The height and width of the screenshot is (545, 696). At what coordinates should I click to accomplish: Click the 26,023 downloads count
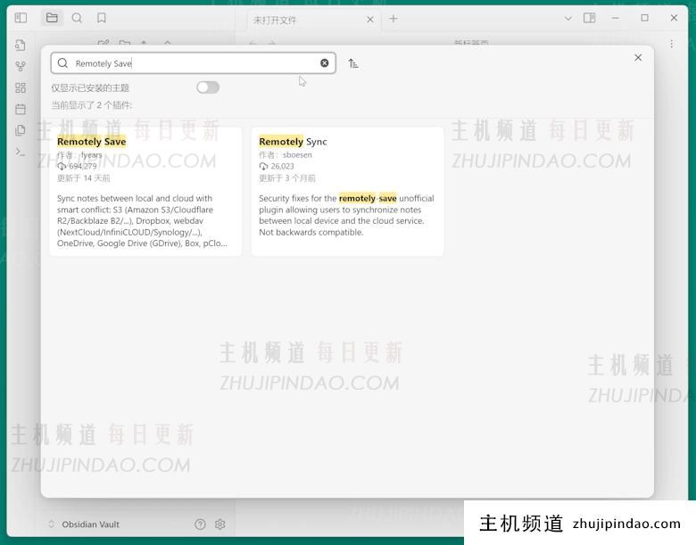[282, 166]
